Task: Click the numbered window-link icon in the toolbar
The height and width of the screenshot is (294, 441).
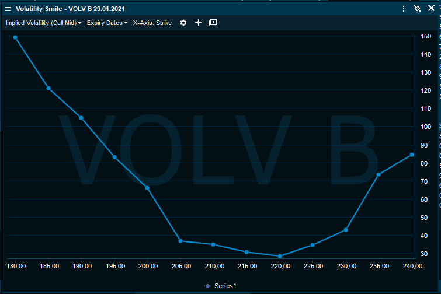Action: pyautogui.click(x=213, y=23)
